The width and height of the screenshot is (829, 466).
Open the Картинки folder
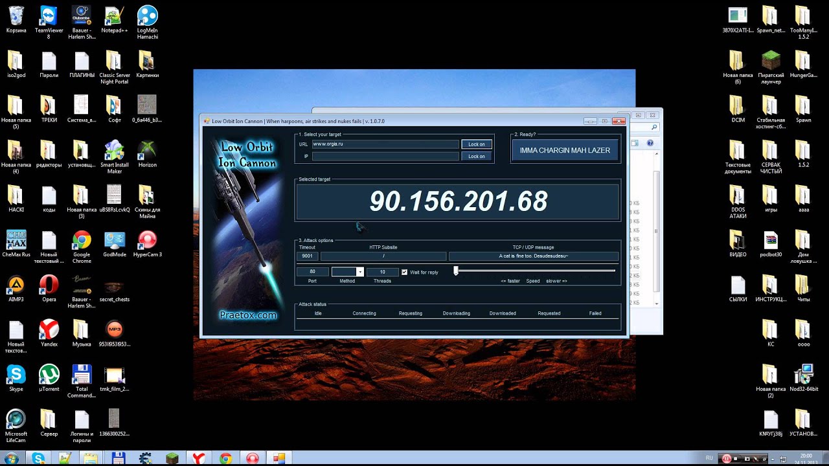[147, 65]
